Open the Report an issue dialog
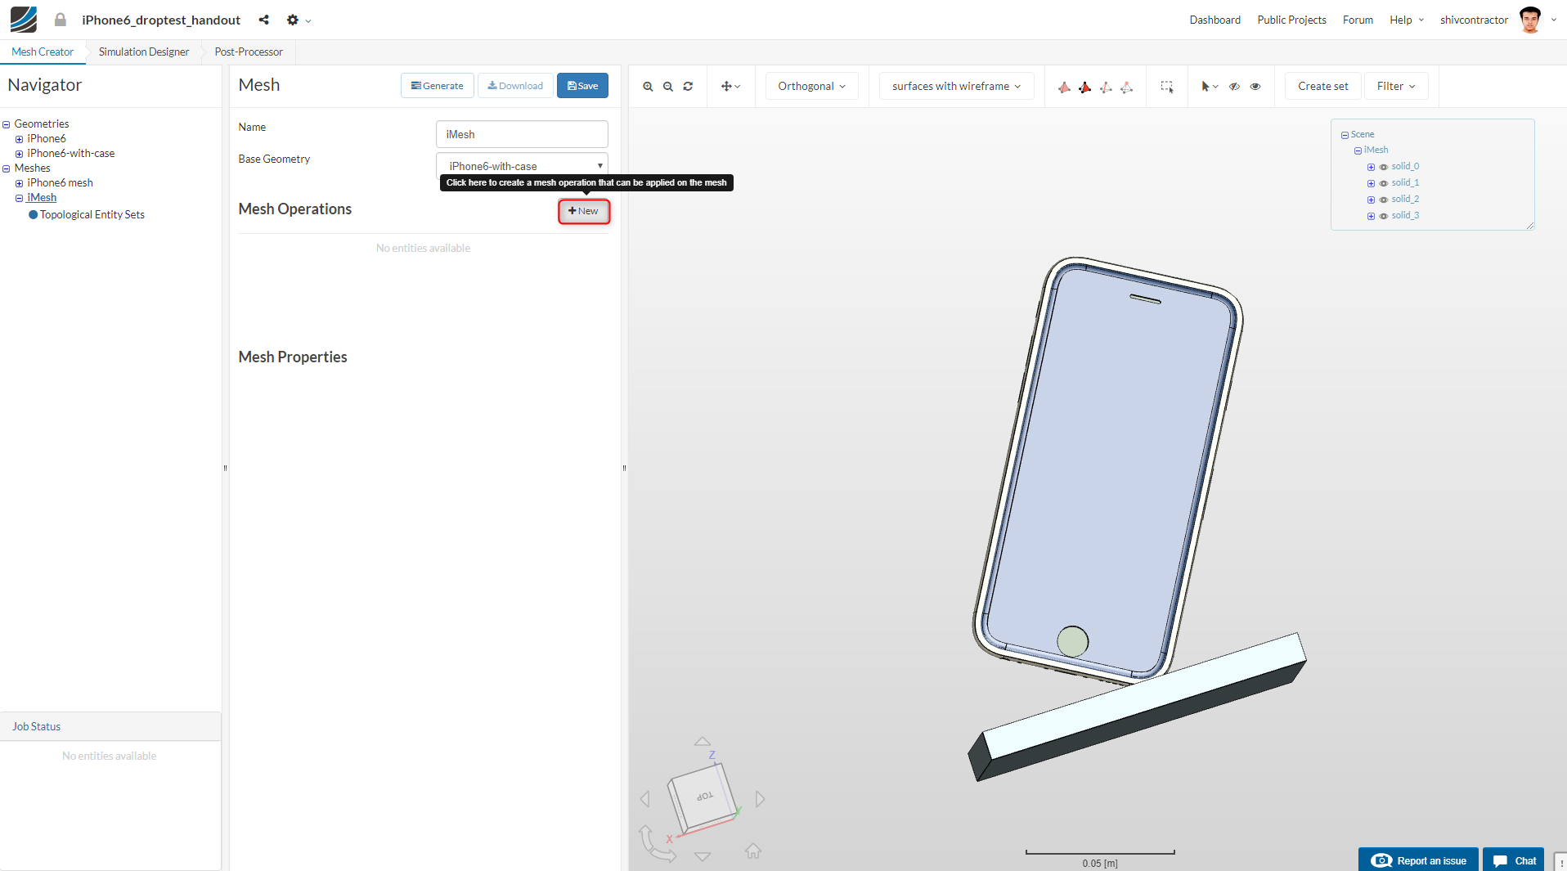1567x871 pixels. pos(1418,860)
